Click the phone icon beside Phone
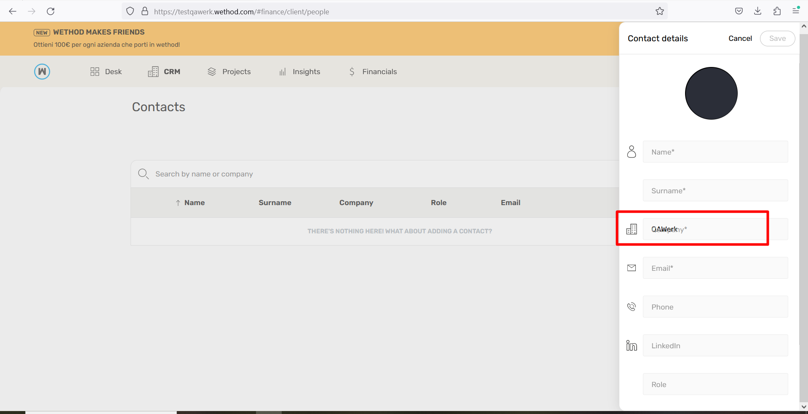808x414 pixels. [632, 307]
